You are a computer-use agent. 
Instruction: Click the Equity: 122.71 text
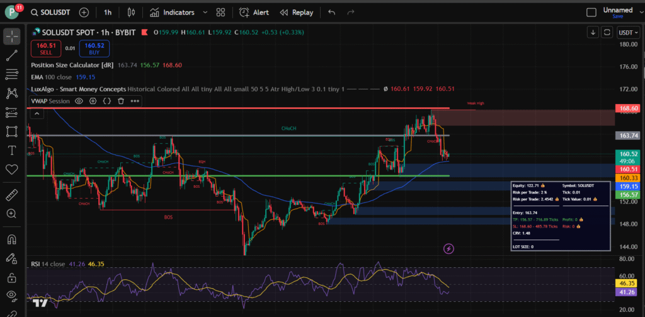click(528, 186)
